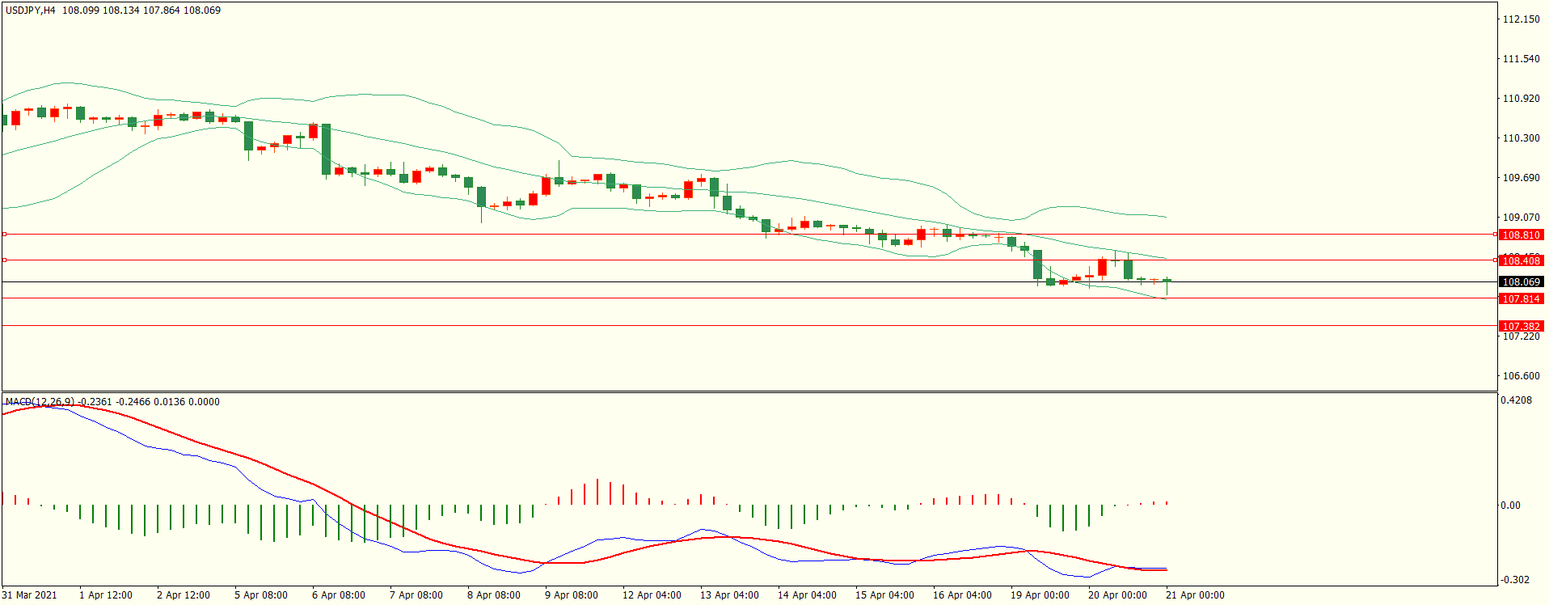The width and height of the screenshot is (1549, 605).
Task: Select the red 108.408 price level tag
Action: click(x=1520, y=260)
